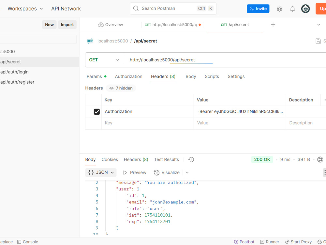Screen dimensions: 326x245
Task: Open response history clock icon
Action: [191, 160]
